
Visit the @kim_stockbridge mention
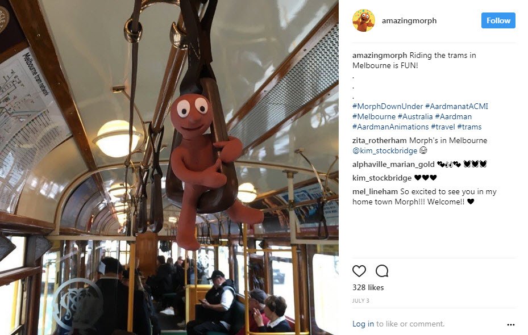click(x=385, y=150)
